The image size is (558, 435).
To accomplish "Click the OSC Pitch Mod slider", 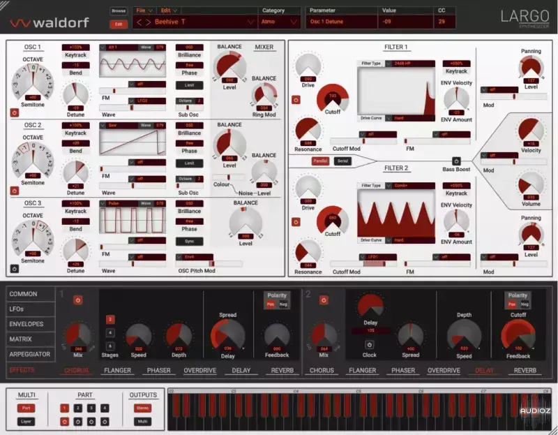I will tap(209, 264).
